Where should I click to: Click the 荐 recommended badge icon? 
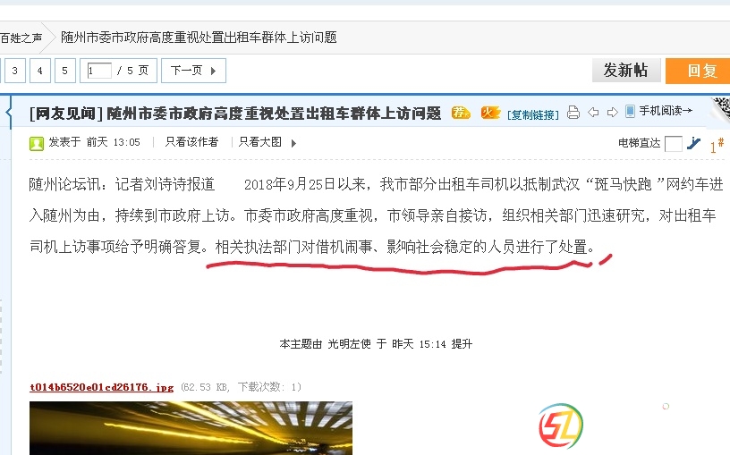461,113
